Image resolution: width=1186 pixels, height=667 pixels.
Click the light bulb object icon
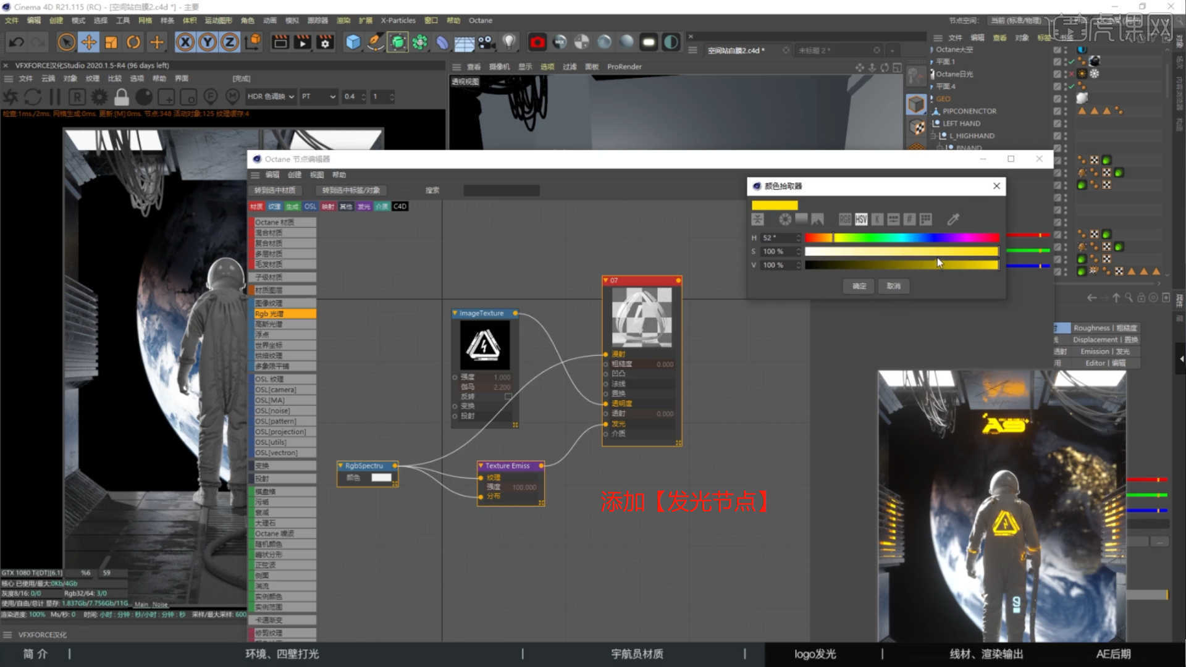click(508, 42)
